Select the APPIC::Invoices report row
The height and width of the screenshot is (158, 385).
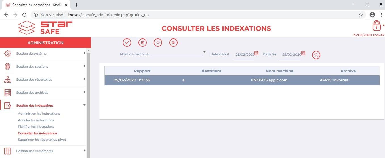tap(242, 80)
